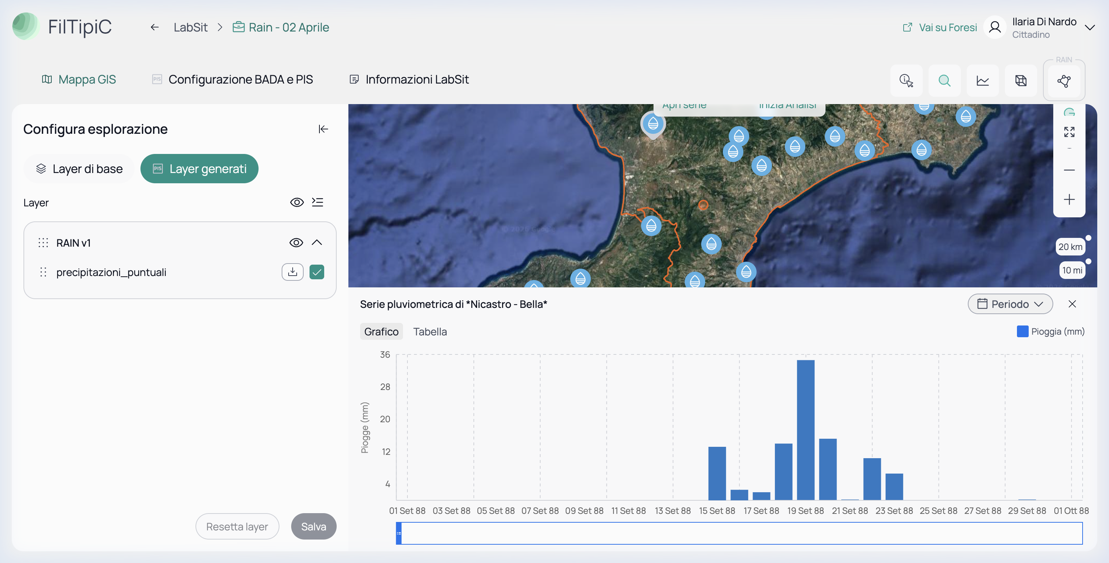Viewport: 1109px width, 563px height.
Task: Click the precipitazioni_puntuali drag handle
Action: tap(43, 272)
